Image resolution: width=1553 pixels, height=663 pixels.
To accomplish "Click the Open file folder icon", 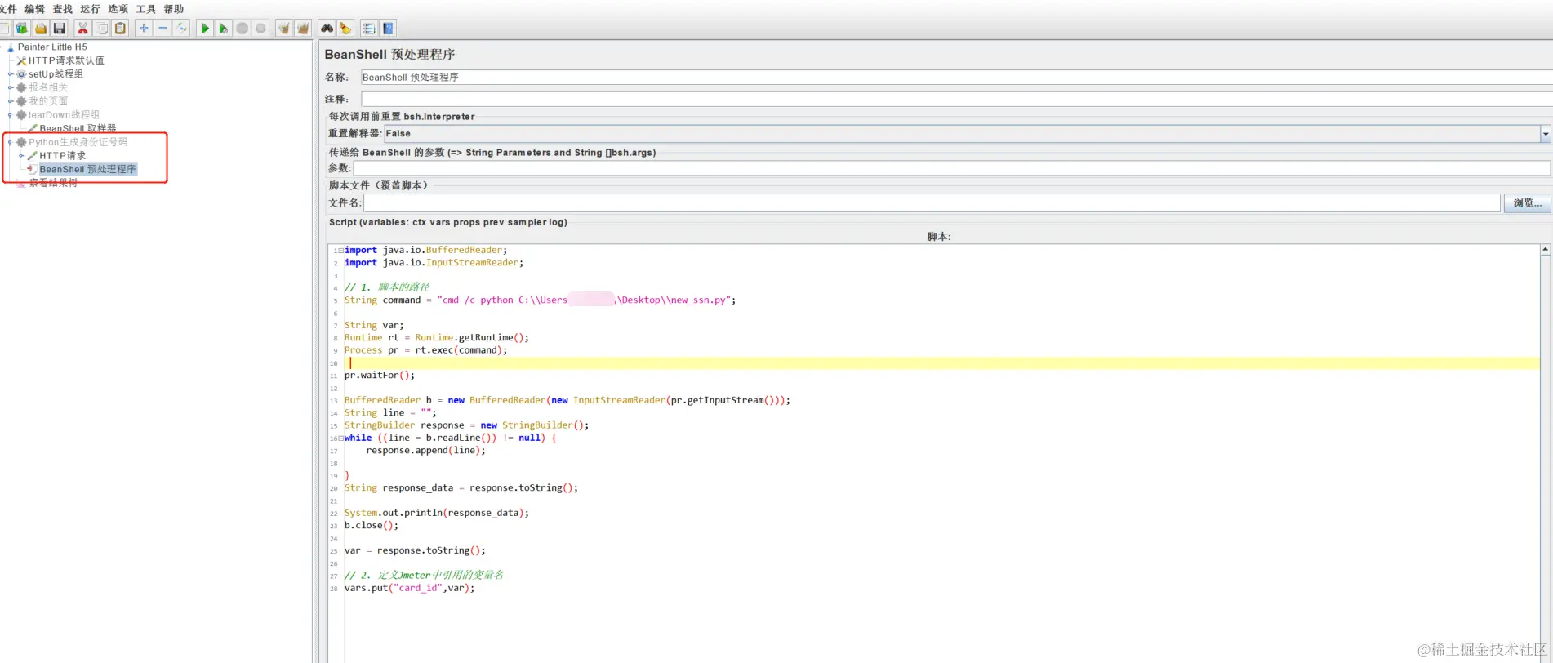I will pos(41,29).
